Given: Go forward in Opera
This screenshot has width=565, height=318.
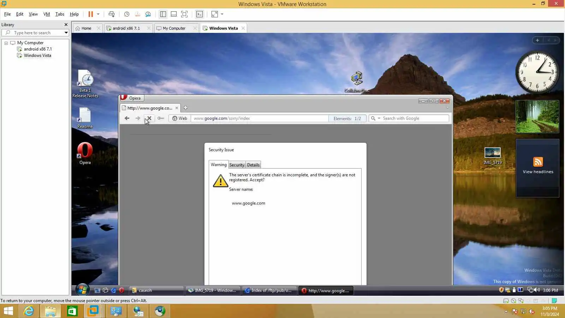Looking at the screenshot, I should (138, 118).
